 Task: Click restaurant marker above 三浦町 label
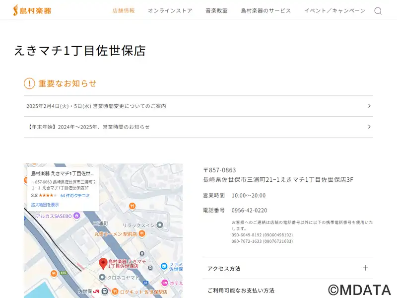point(132,206)
